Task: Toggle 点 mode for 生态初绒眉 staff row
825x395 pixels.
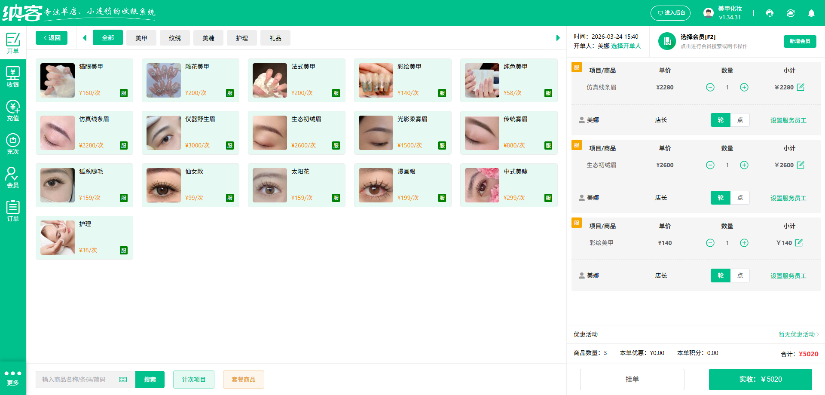Action: pos(740,198)
